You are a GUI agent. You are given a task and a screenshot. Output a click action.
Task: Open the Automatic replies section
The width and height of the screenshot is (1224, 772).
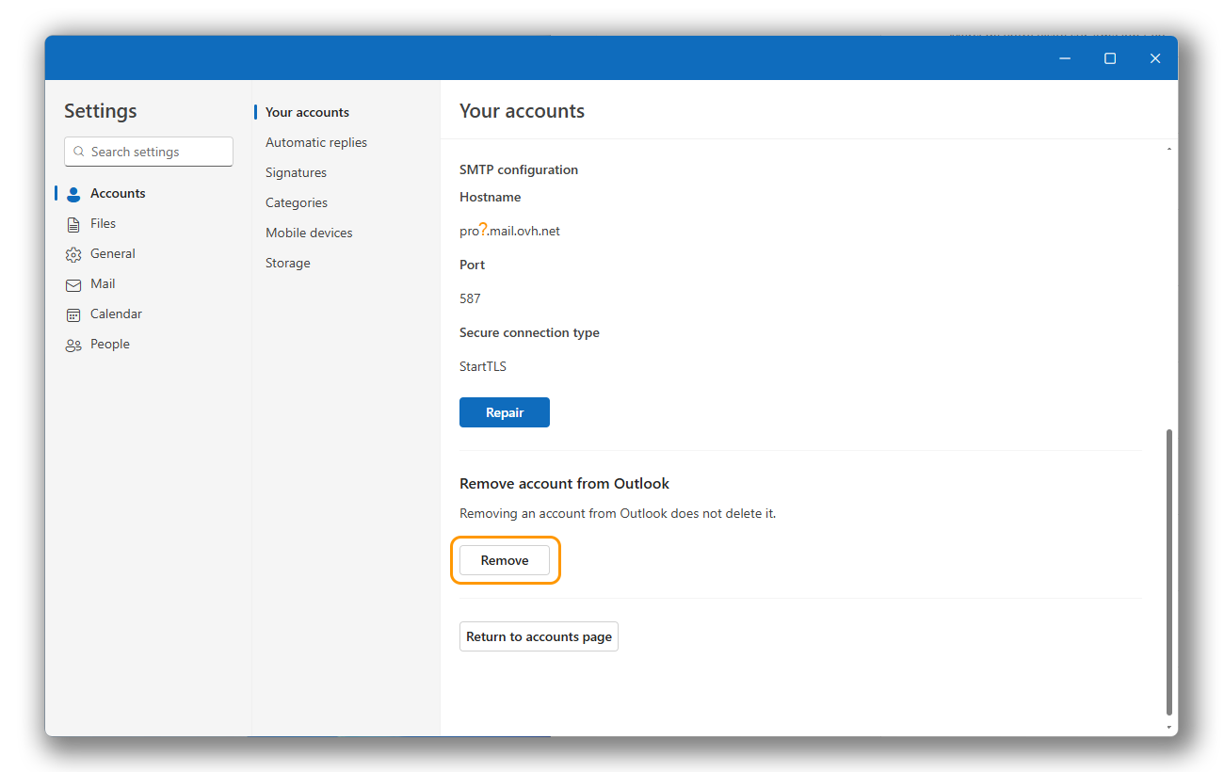coord(316,142)
